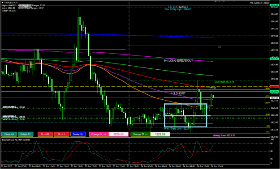
Task: Click the Pivot line label
Action: (213, 88)
